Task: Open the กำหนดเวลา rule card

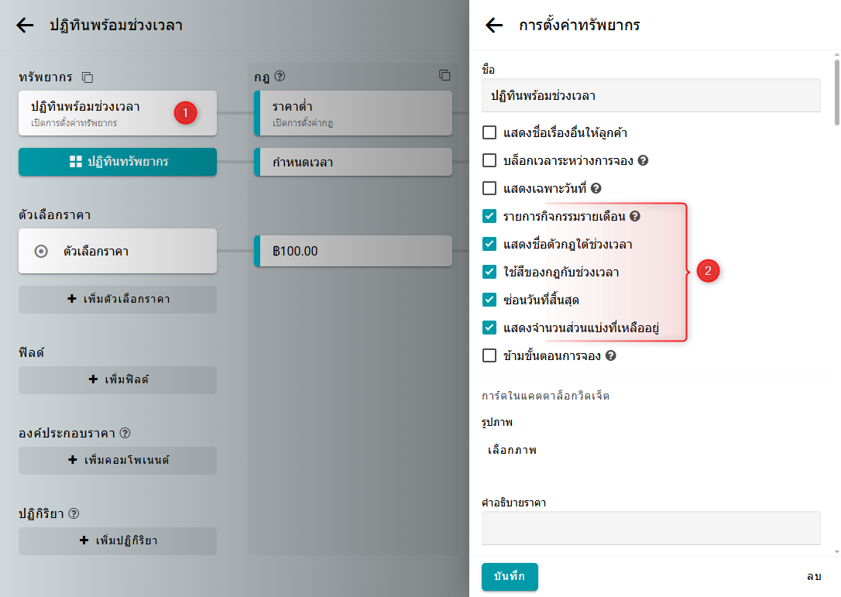Action: click(353, 162)
